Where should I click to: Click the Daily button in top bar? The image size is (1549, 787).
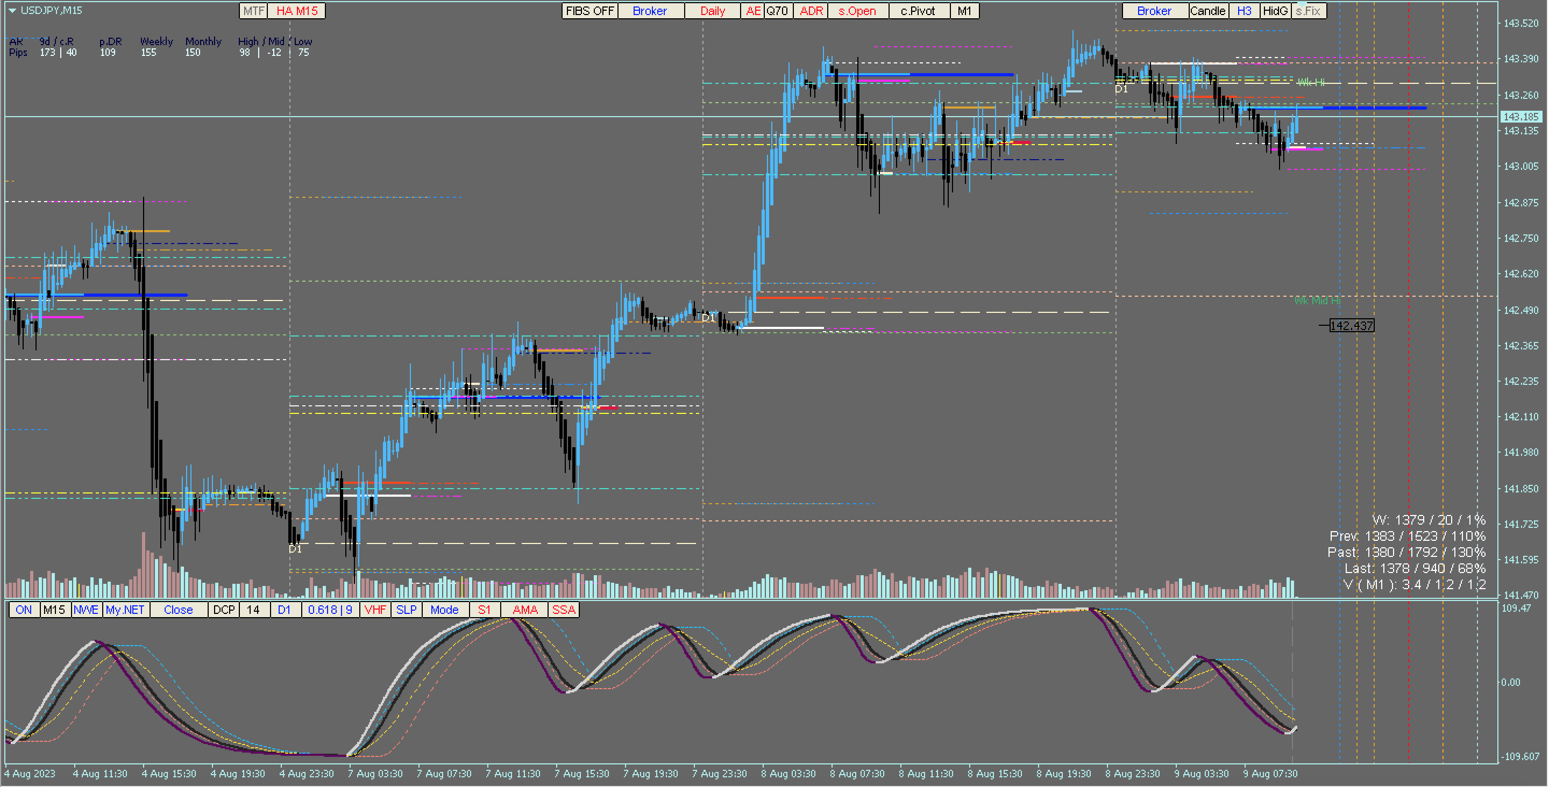(x=712, y=11)
